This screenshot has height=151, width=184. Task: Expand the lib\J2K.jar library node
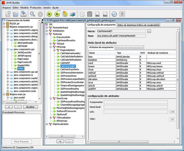tap(4, 23)
